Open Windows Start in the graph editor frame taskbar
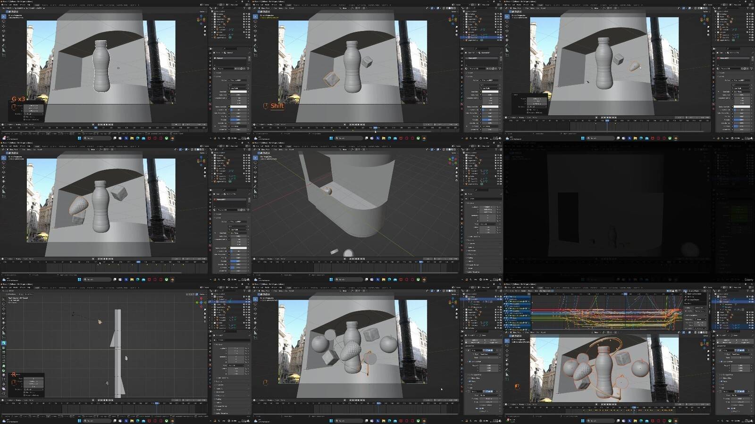 [583, 421]
